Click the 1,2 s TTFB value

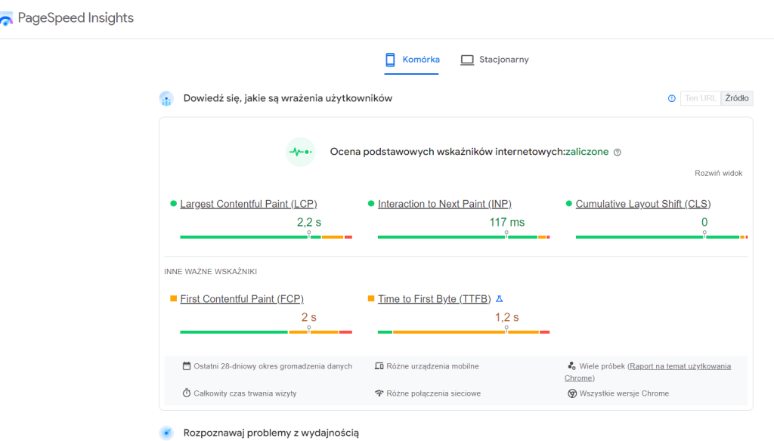tap(507, 318)
